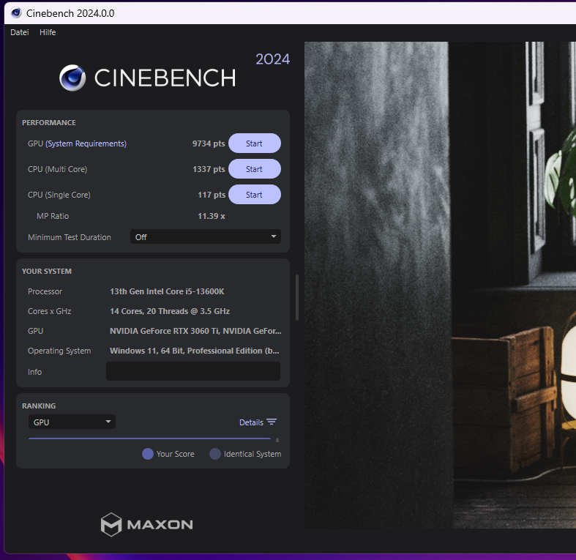
Task: Click the CPU (Multi Core) label
Action: click(57, 169)
